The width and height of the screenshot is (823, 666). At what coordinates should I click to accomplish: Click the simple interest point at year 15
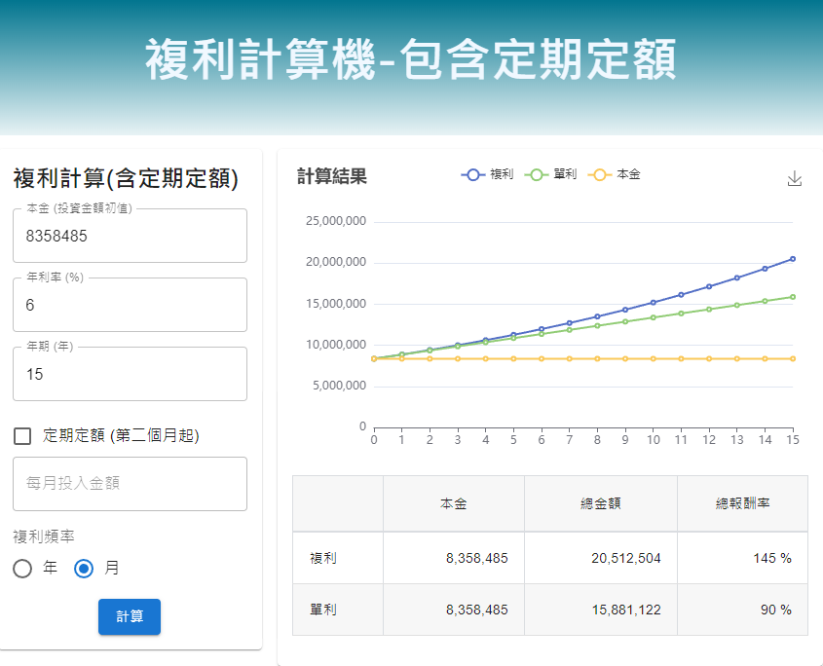click(x=793, y=297)
